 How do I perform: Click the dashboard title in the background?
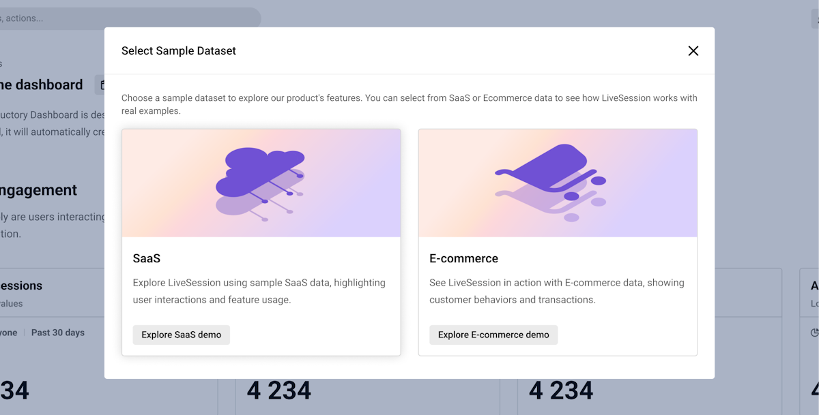click(x=41, y=84)
